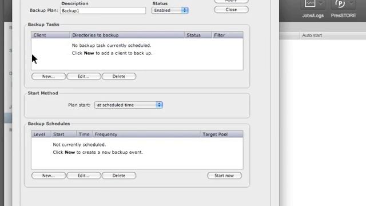Select the Target Pool column header

click(221, 134)
